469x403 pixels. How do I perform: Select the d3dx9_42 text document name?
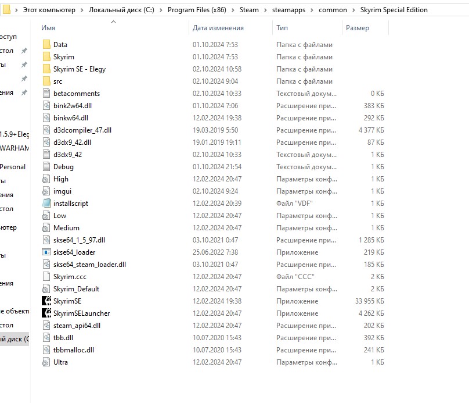67,155
